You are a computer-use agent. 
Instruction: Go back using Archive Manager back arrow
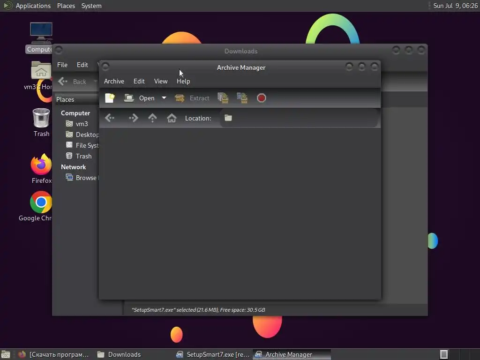tap(110, 118)
